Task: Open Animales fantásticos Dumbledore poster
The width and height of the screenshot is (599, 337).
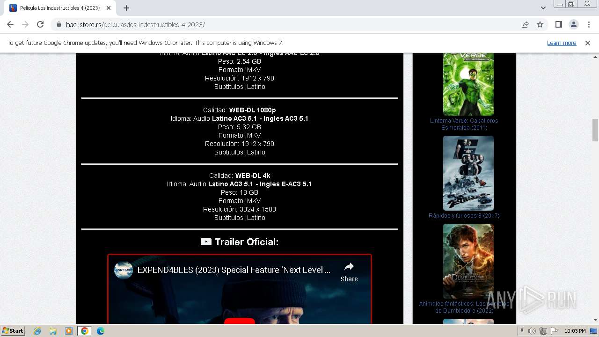Action: (x=468, y=261)
